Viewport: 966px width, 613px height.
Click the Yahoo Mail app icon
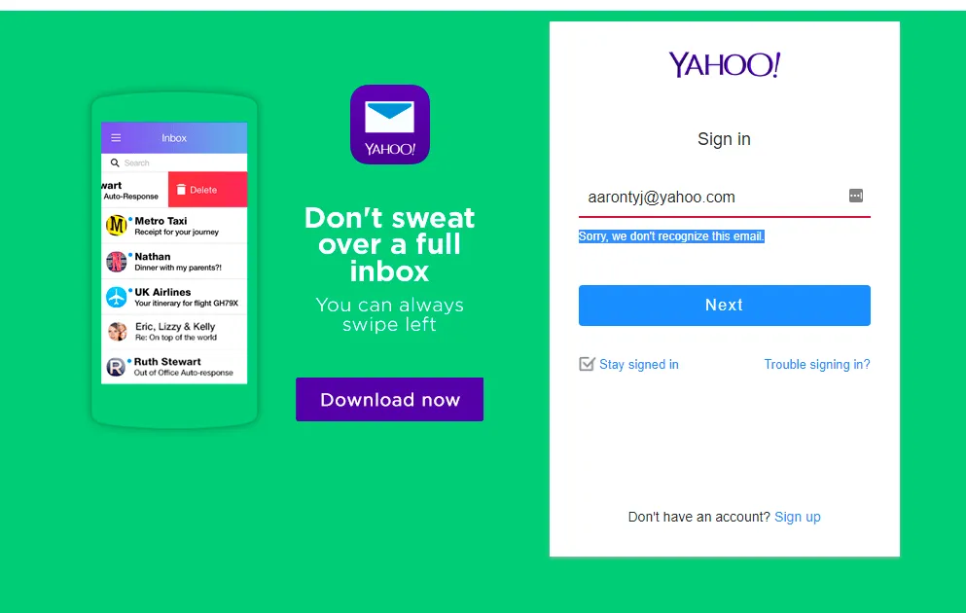pos(390,125)
